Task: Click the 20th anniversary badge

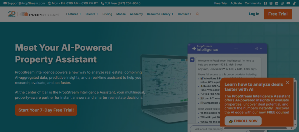Action: click(x=12, y=14)
